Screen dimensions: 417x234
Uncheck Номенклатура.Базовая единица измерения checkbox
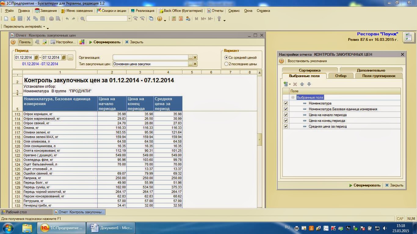coord(286,109)
